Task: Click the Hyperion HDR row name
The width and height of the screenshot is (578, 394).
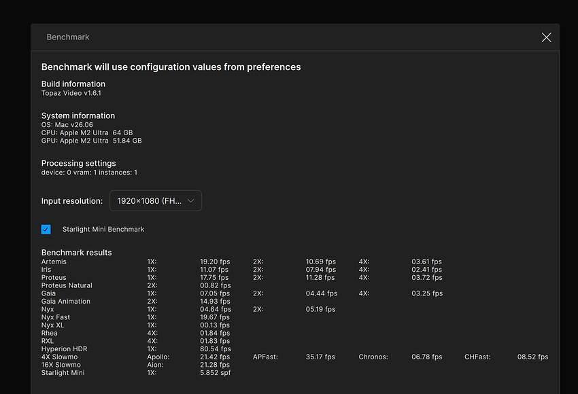Action: tap(64, 348)
